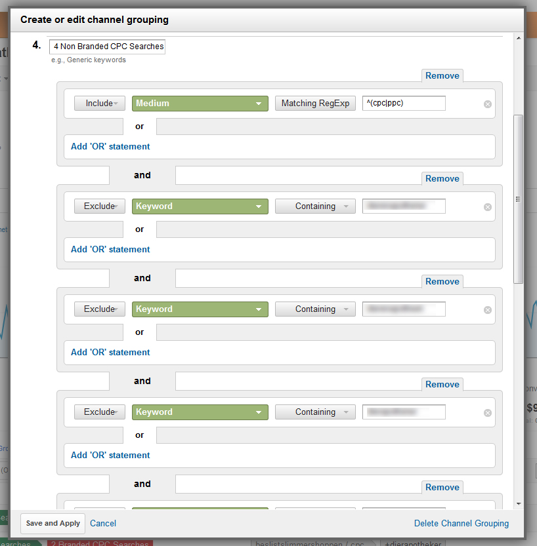Open the Exclude dropdown in third Keyword rule
Viewport: 537px width, 546px height.
coord(99,412)
